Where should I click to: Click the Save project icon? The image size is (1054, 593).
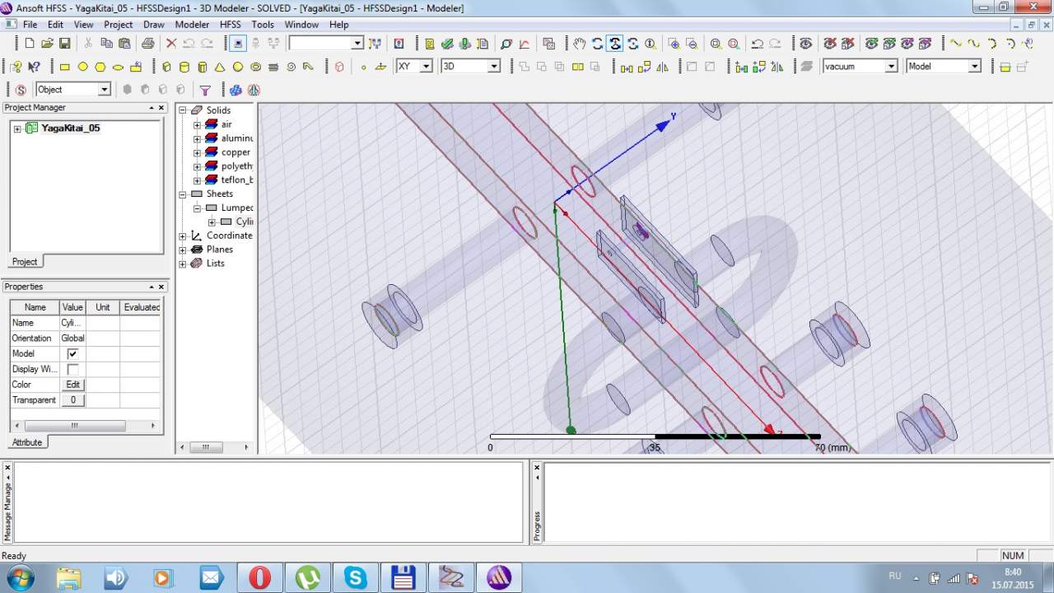click(65, 44)
